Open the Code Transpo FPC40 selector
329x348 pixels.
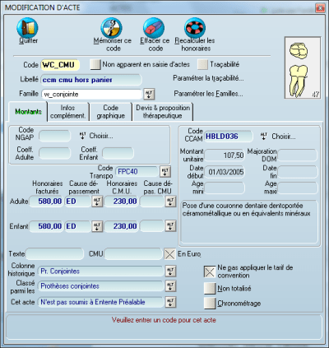165,172
